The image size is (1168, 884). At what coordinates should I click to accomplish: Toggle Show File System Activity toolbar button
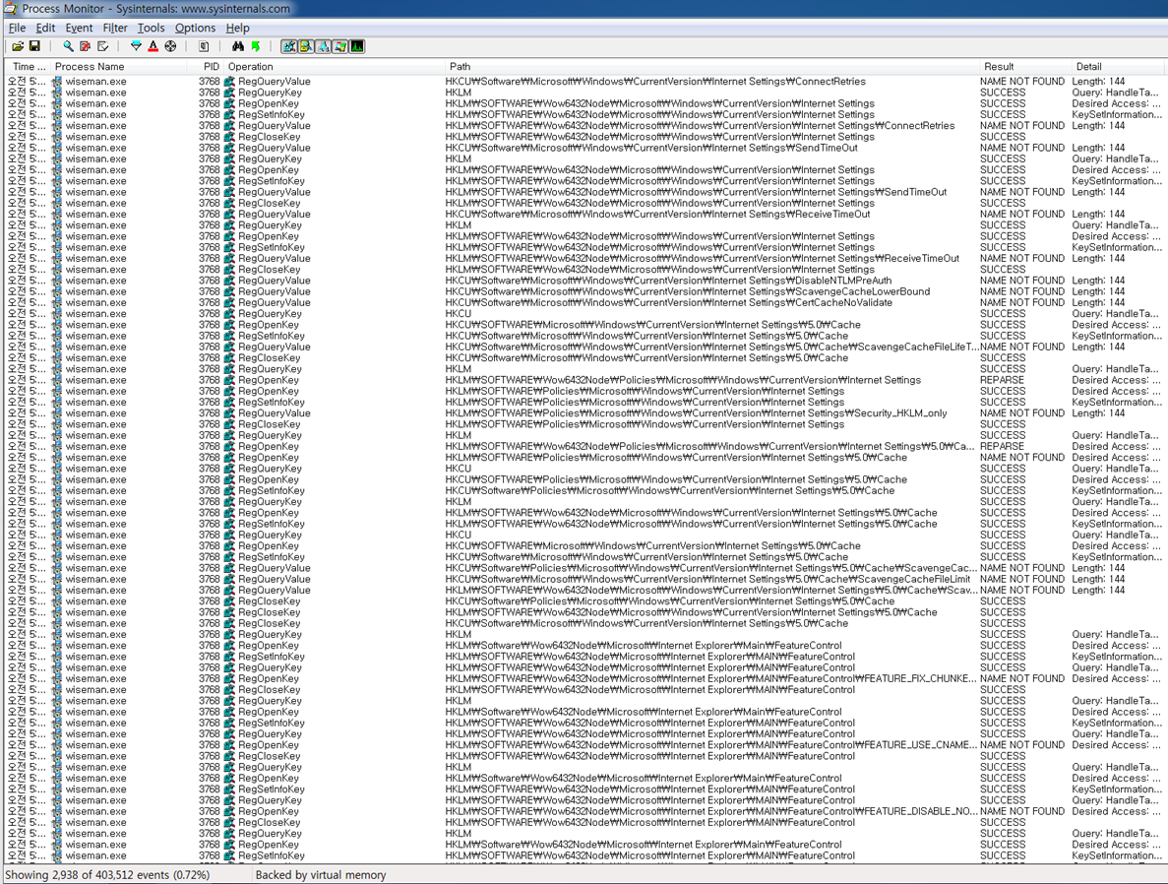pyautogui.click(x=306, y=46)
